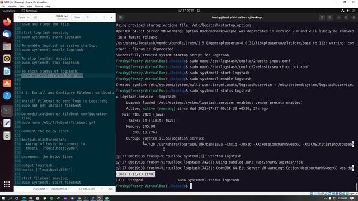
Task: Open WhatsApp from the Windows taskbar
Action: [x=107, y=198]
